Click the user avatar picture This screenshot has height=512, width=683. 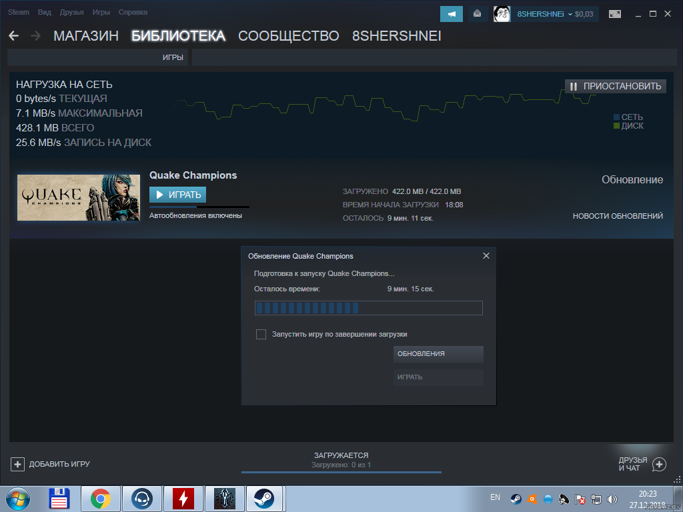click(x=502, y=14)
